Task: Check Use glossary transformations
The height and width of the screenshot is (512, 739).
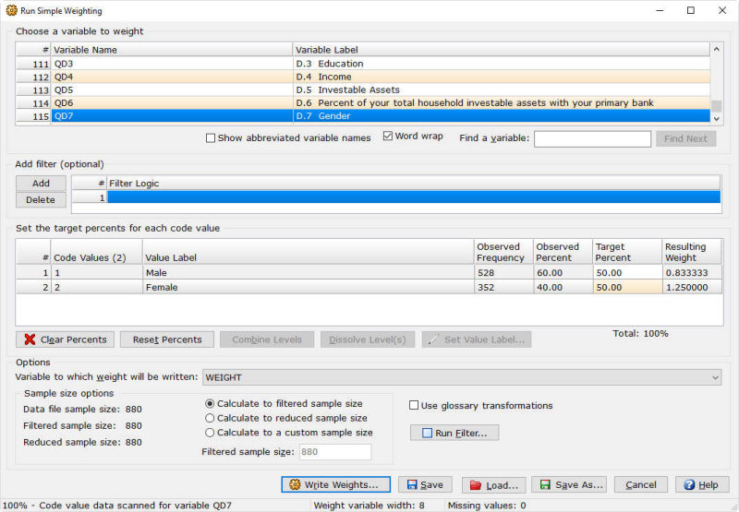Action: pyautogui.click(x=414, y=405)
